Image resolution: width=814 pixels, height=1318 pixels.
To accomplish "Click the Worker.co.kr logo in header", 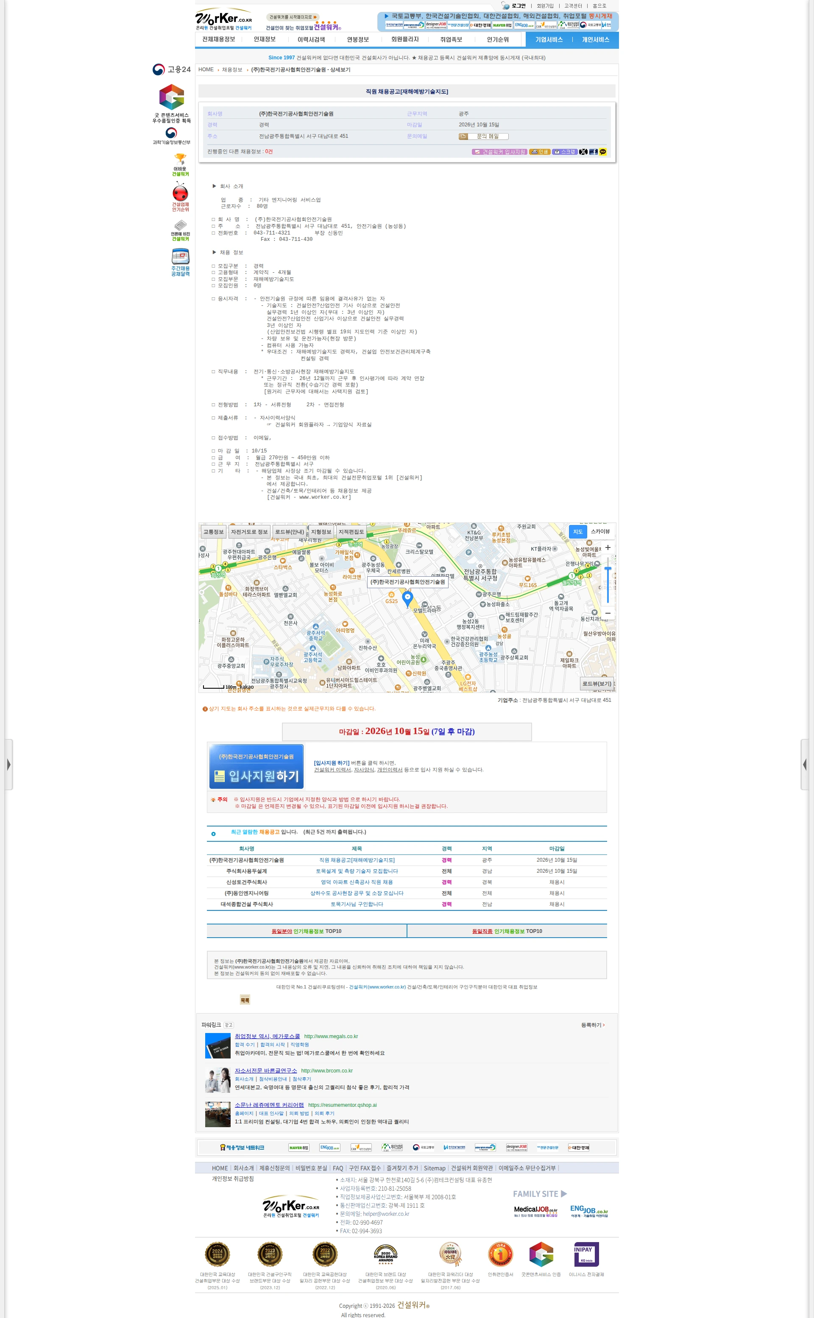I will pos(223,20).
